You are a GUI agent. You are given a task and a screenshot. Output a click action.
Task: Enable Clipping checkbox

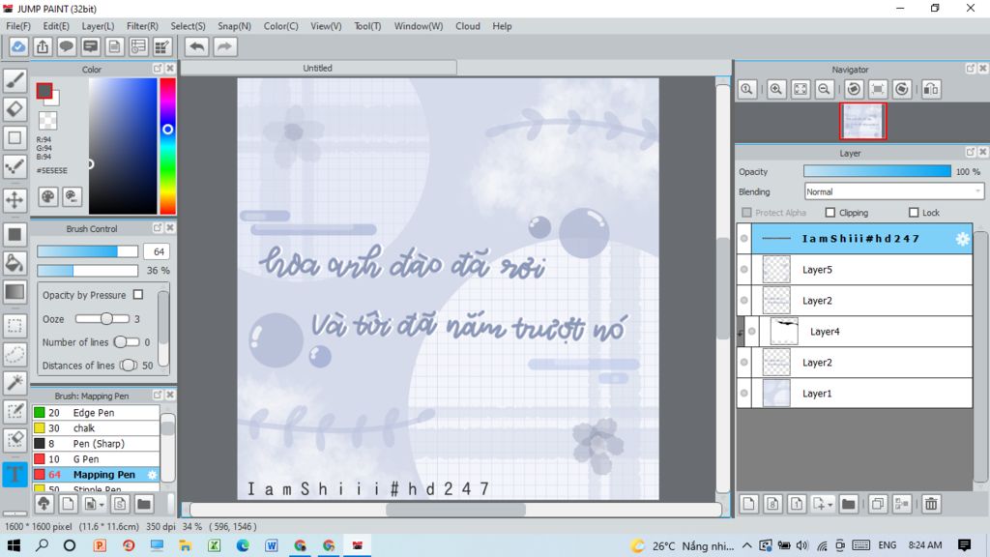(x=830, y=213)
